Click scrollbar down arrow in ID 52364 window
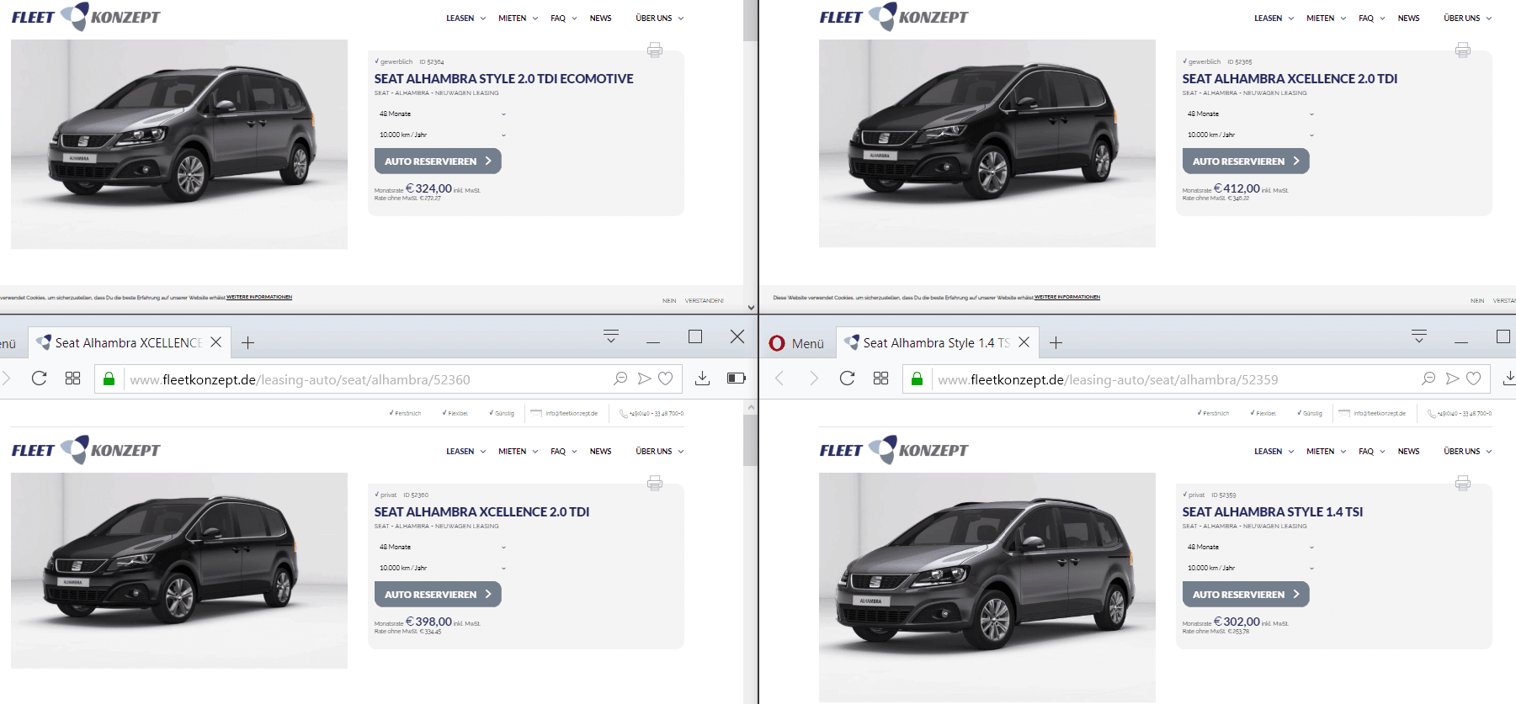 751,308
